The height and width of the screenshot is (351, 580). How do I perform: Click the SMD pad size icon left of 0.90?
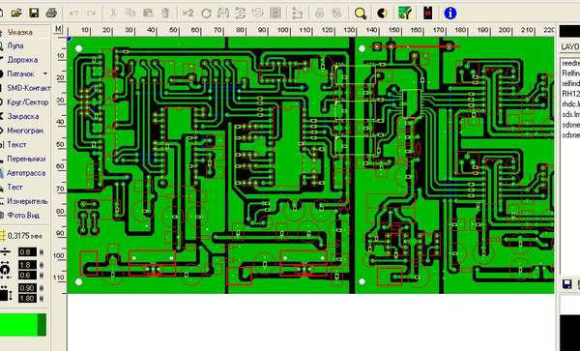[6, 293]
